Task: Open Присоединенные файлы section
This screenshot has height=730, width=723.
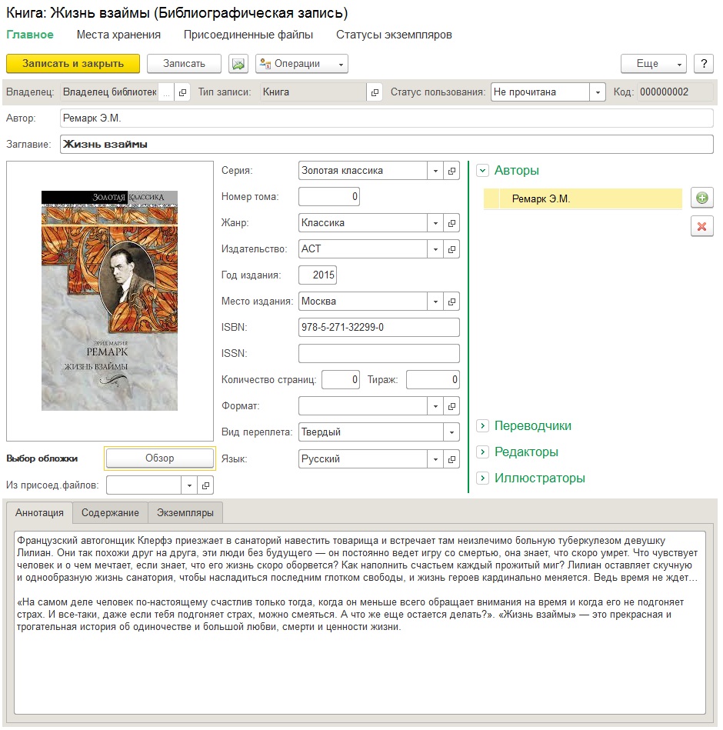Action: click(248, 35)
